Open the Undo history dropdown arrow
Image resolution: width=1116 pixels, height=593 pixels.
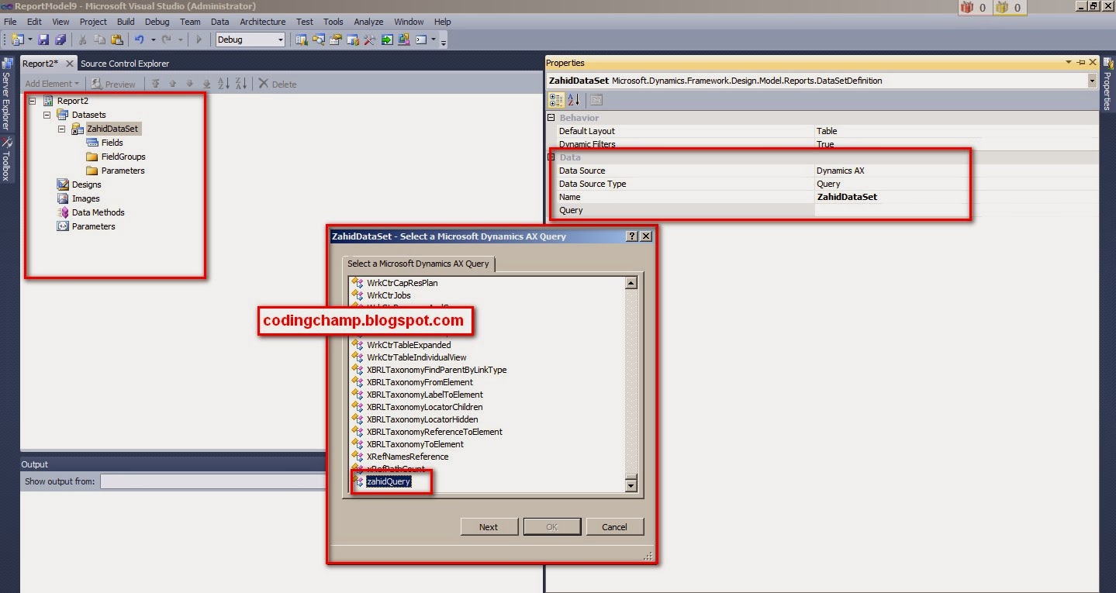[x=153, y=40]
